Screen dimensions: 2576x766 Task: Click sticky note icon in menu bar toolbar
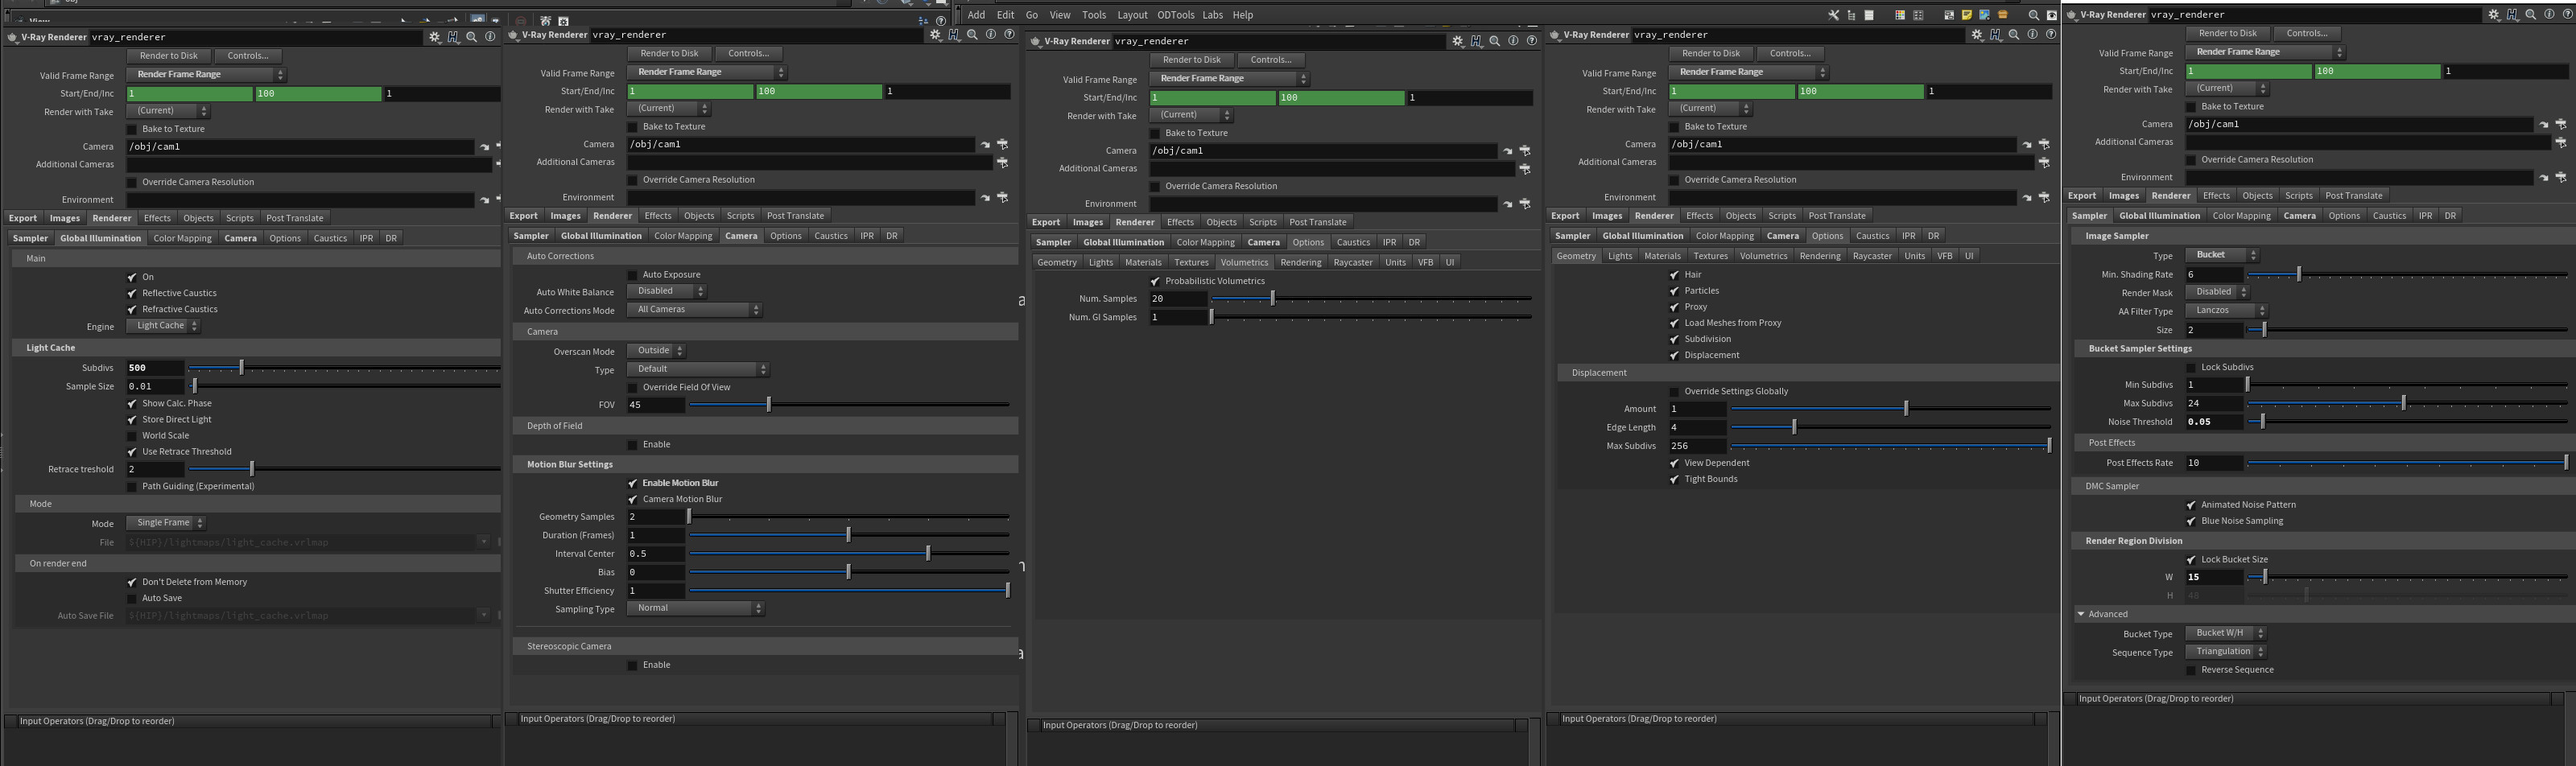(x=1966, y=15)
